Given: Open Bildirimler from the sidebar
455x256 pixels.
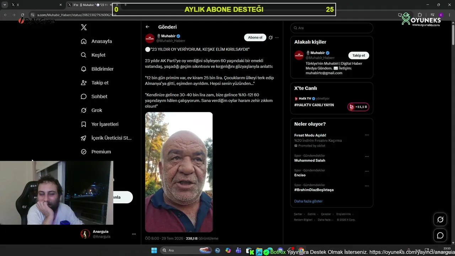Looking at the screenshot, I should pyautogui.click(x=102, y=69).
